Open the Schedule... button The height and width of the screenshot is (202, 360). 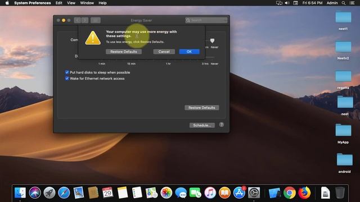202,125
